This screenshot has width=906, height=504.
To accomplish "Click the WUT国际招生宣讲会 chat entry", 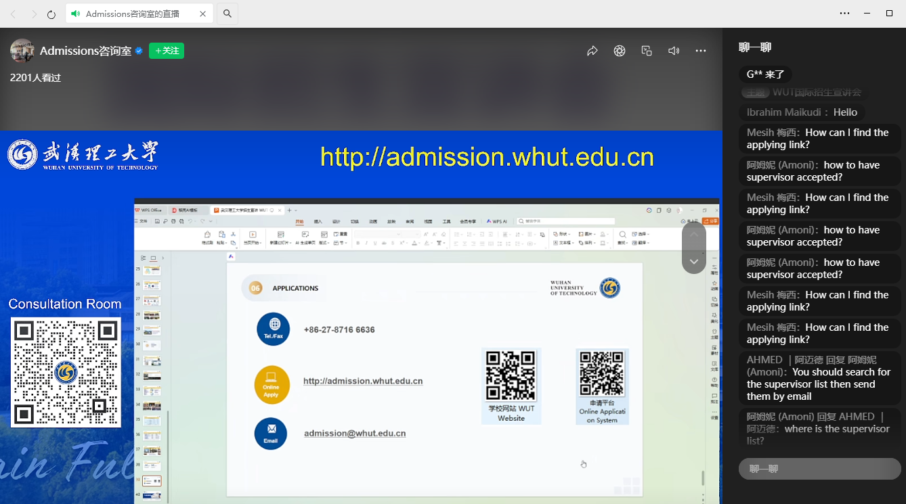I will coord(803,92).
